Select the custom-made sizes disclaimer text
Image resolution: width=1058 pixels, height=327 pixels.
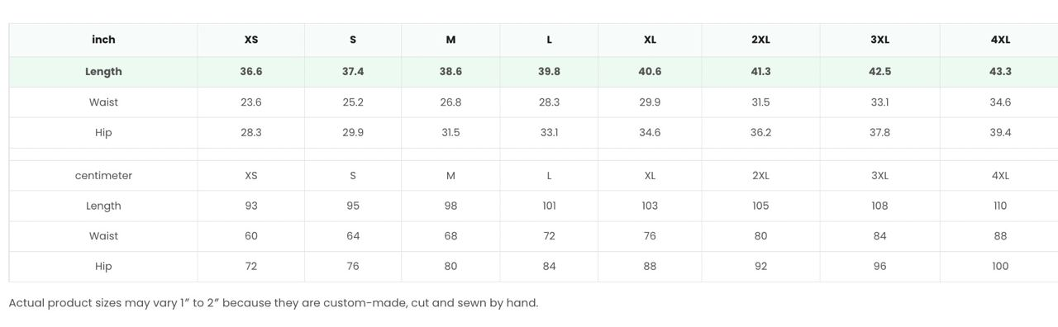[274, 303]
